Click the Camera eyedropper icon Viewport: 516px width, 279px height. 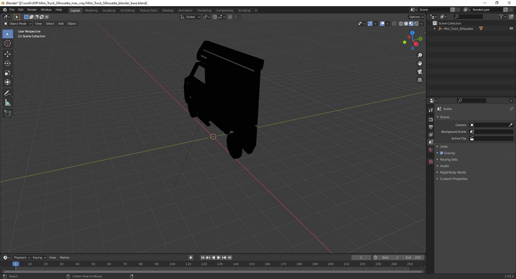coord(510,125)
